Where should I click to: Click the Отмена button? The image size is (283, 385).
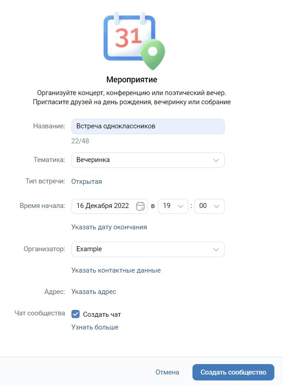click(x=167, y=372)
